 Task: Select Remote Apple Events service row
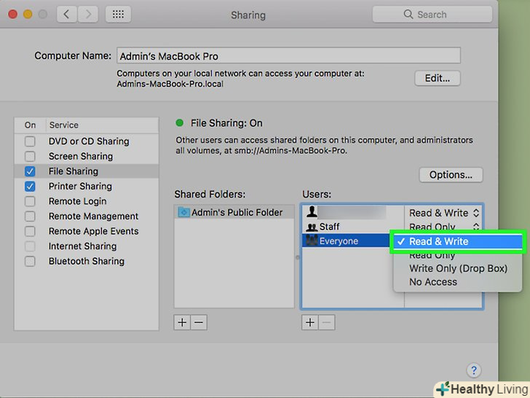[x=86, y=231]
